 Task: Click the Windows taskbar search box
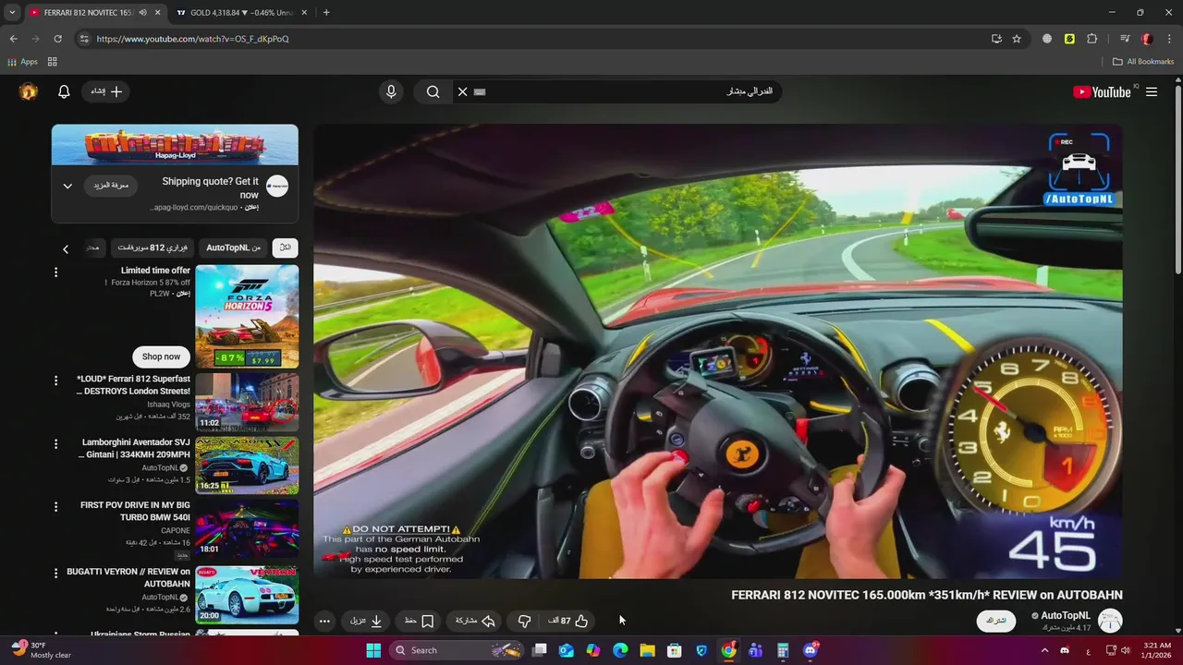pyautogui.click(x=457, y=650)
